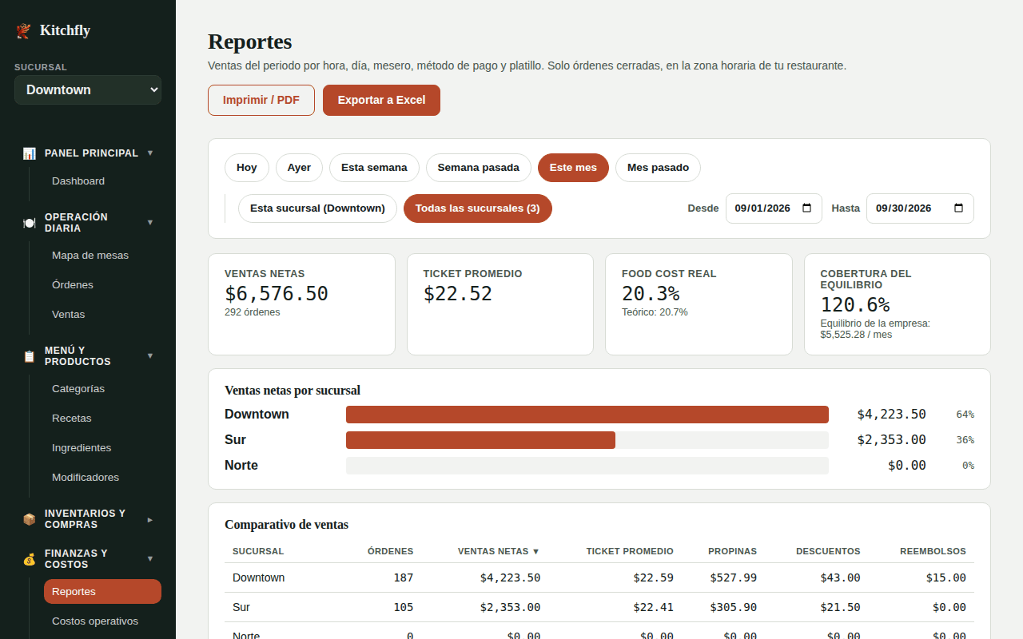Expand the Inventarios y Compras section
The height and width of the screenshot is (639, 1023).
150,519
